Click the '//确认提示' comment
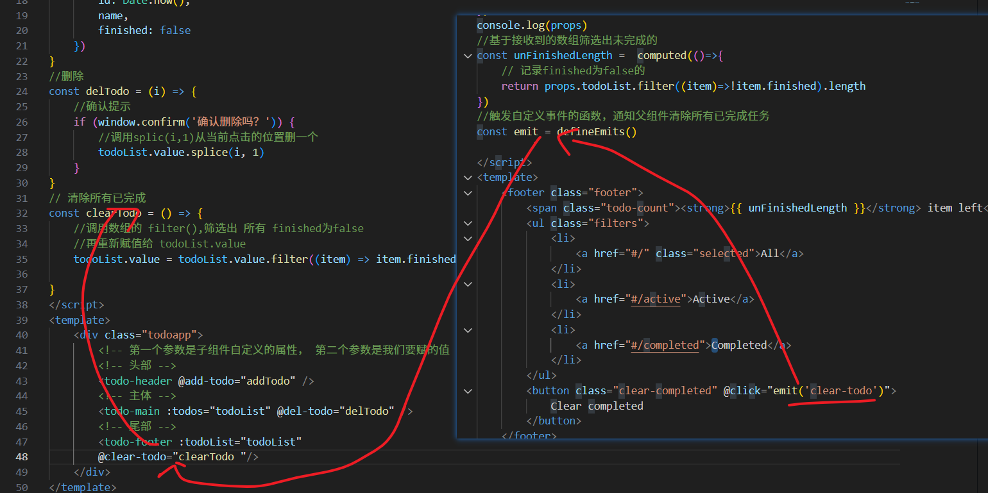Image resolution: width=988 pixels, height=493 pixels. click(102, 106)
